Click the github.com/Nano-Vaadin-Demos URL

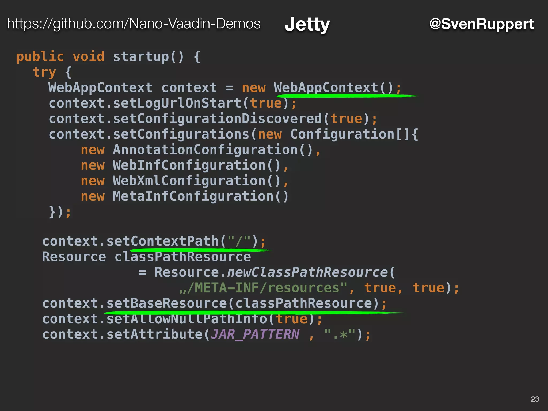[134, 24]
